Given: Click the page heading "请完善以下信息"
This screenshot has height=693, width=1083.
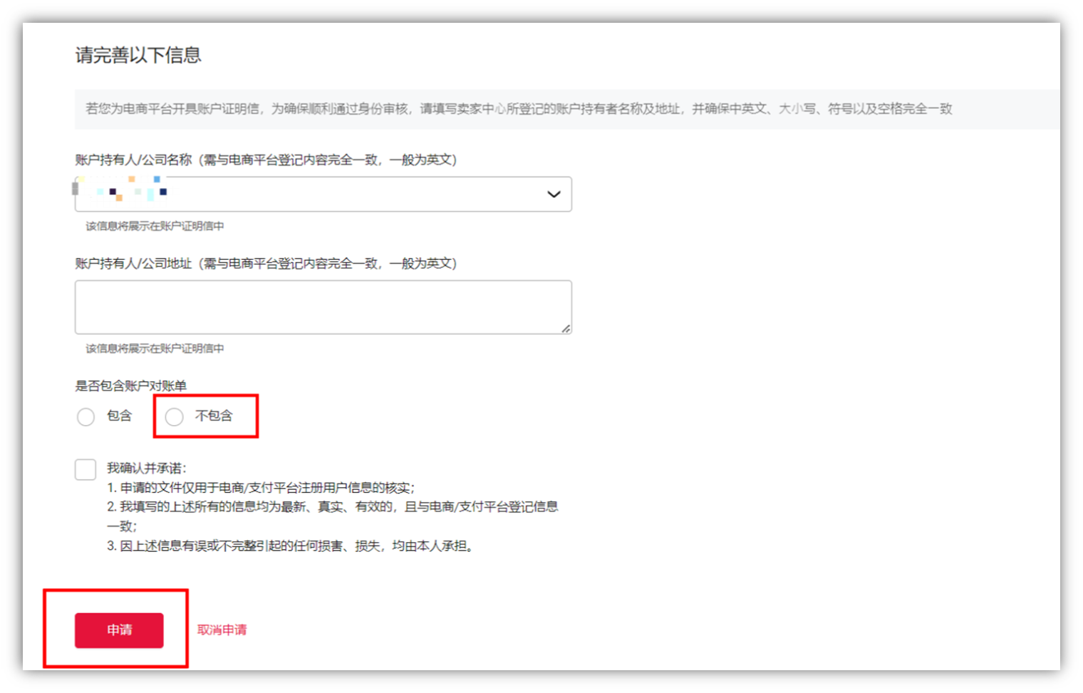Looking at the screenshot, I should [x=138, y=55].
